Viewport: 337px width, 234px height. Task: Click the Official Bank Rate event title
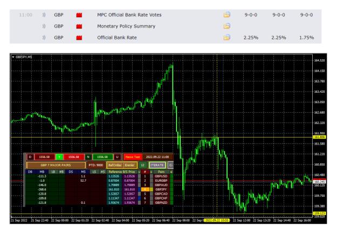point(117,38)
